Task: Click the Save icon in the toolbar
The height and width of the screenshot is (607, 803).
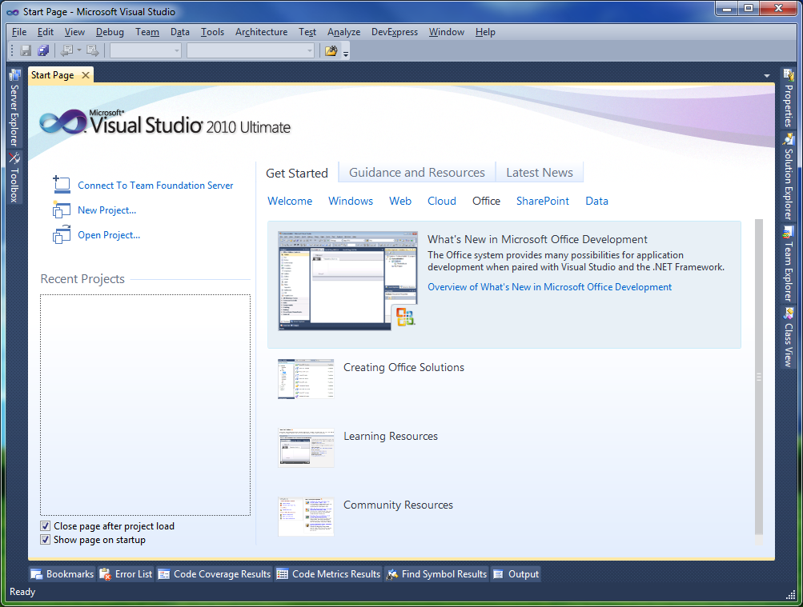Action: pos(25,50)
